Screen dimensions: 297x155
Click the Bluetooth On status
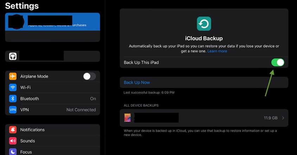point(93,99)
